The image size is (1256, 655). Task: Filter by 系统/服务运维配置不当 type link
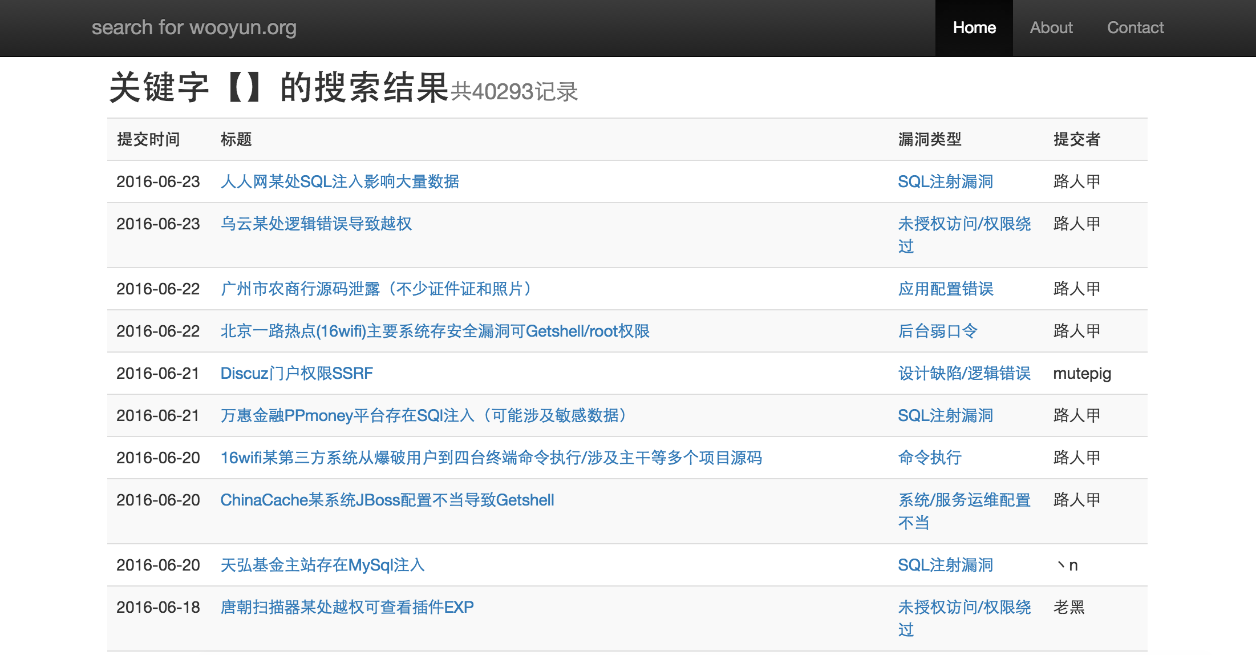coord(964,500)
